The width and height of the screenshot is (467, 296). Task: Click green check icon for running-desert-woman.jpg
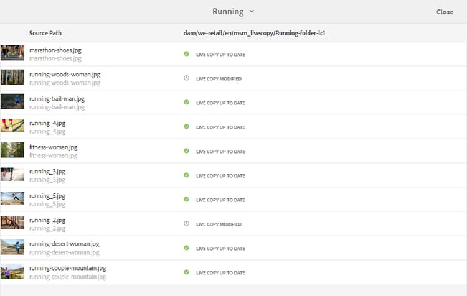pos(186,248)
